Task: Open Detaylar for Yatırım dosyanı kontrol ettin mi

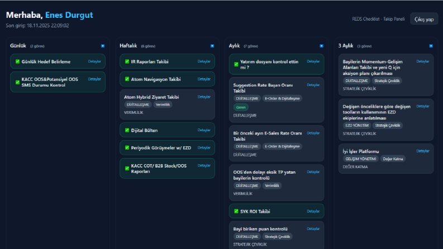Action: pyautogui.click(x=313, y=61)
